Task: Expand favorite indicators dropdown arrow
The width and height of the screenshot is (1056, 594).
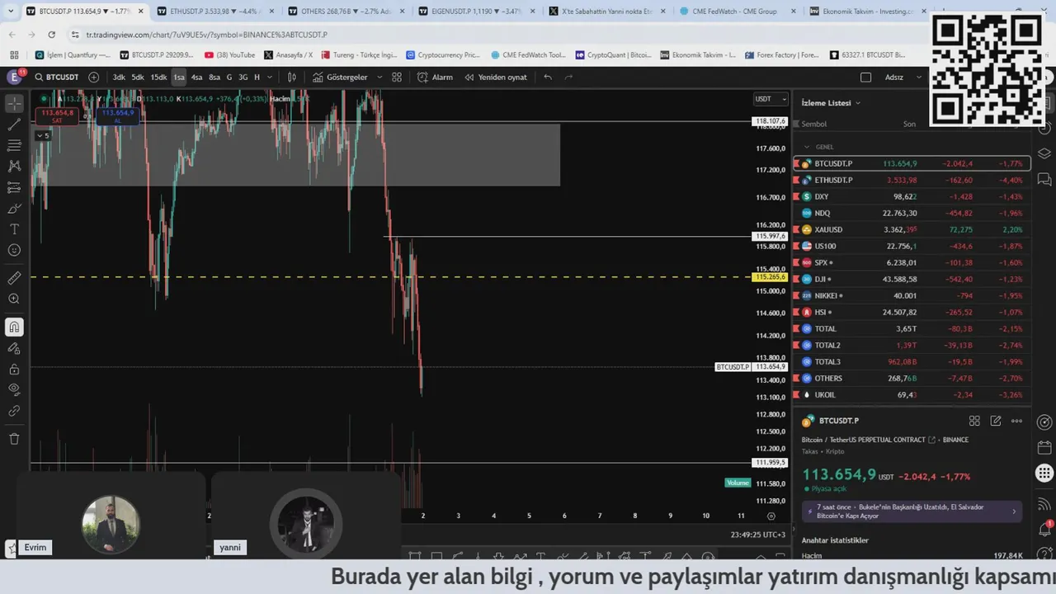Action: [379, 77]
